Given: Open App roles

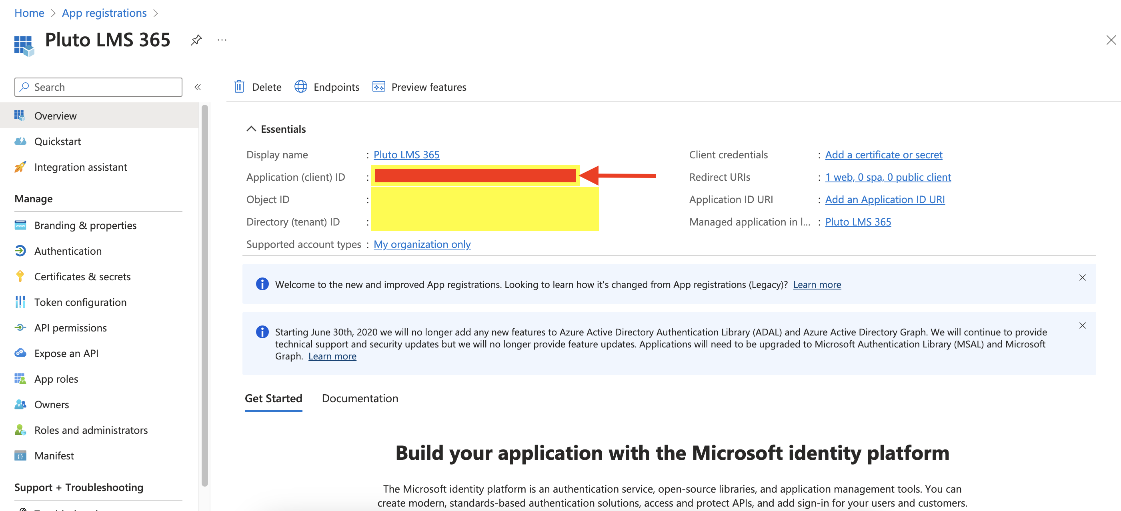Looking at the screenshot, I should pyautogui.click(x=100, y=378).
